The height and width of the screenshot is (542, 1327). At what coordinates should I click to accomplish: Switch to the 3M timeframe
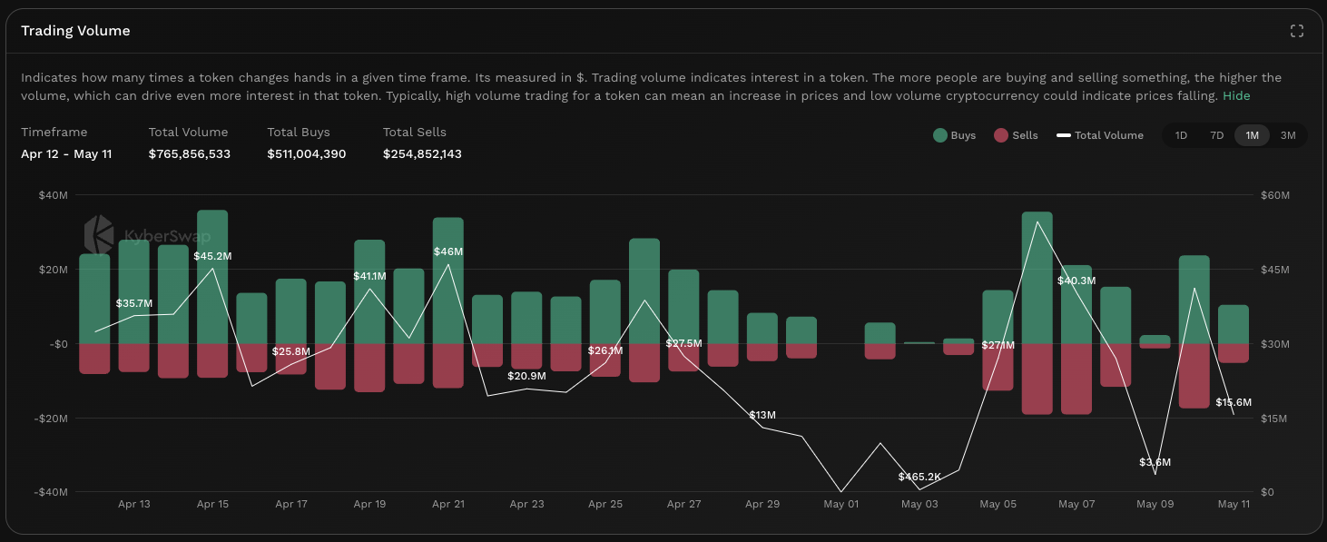click(x=1287, y=135)
